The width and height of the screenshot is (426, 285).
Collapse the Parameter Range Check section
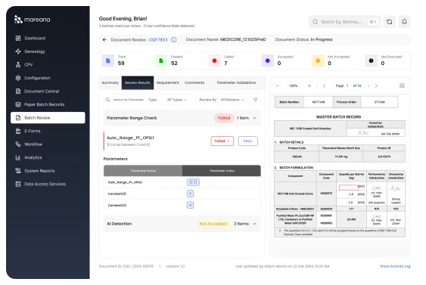pyautogui.click(x=254, y=118)
